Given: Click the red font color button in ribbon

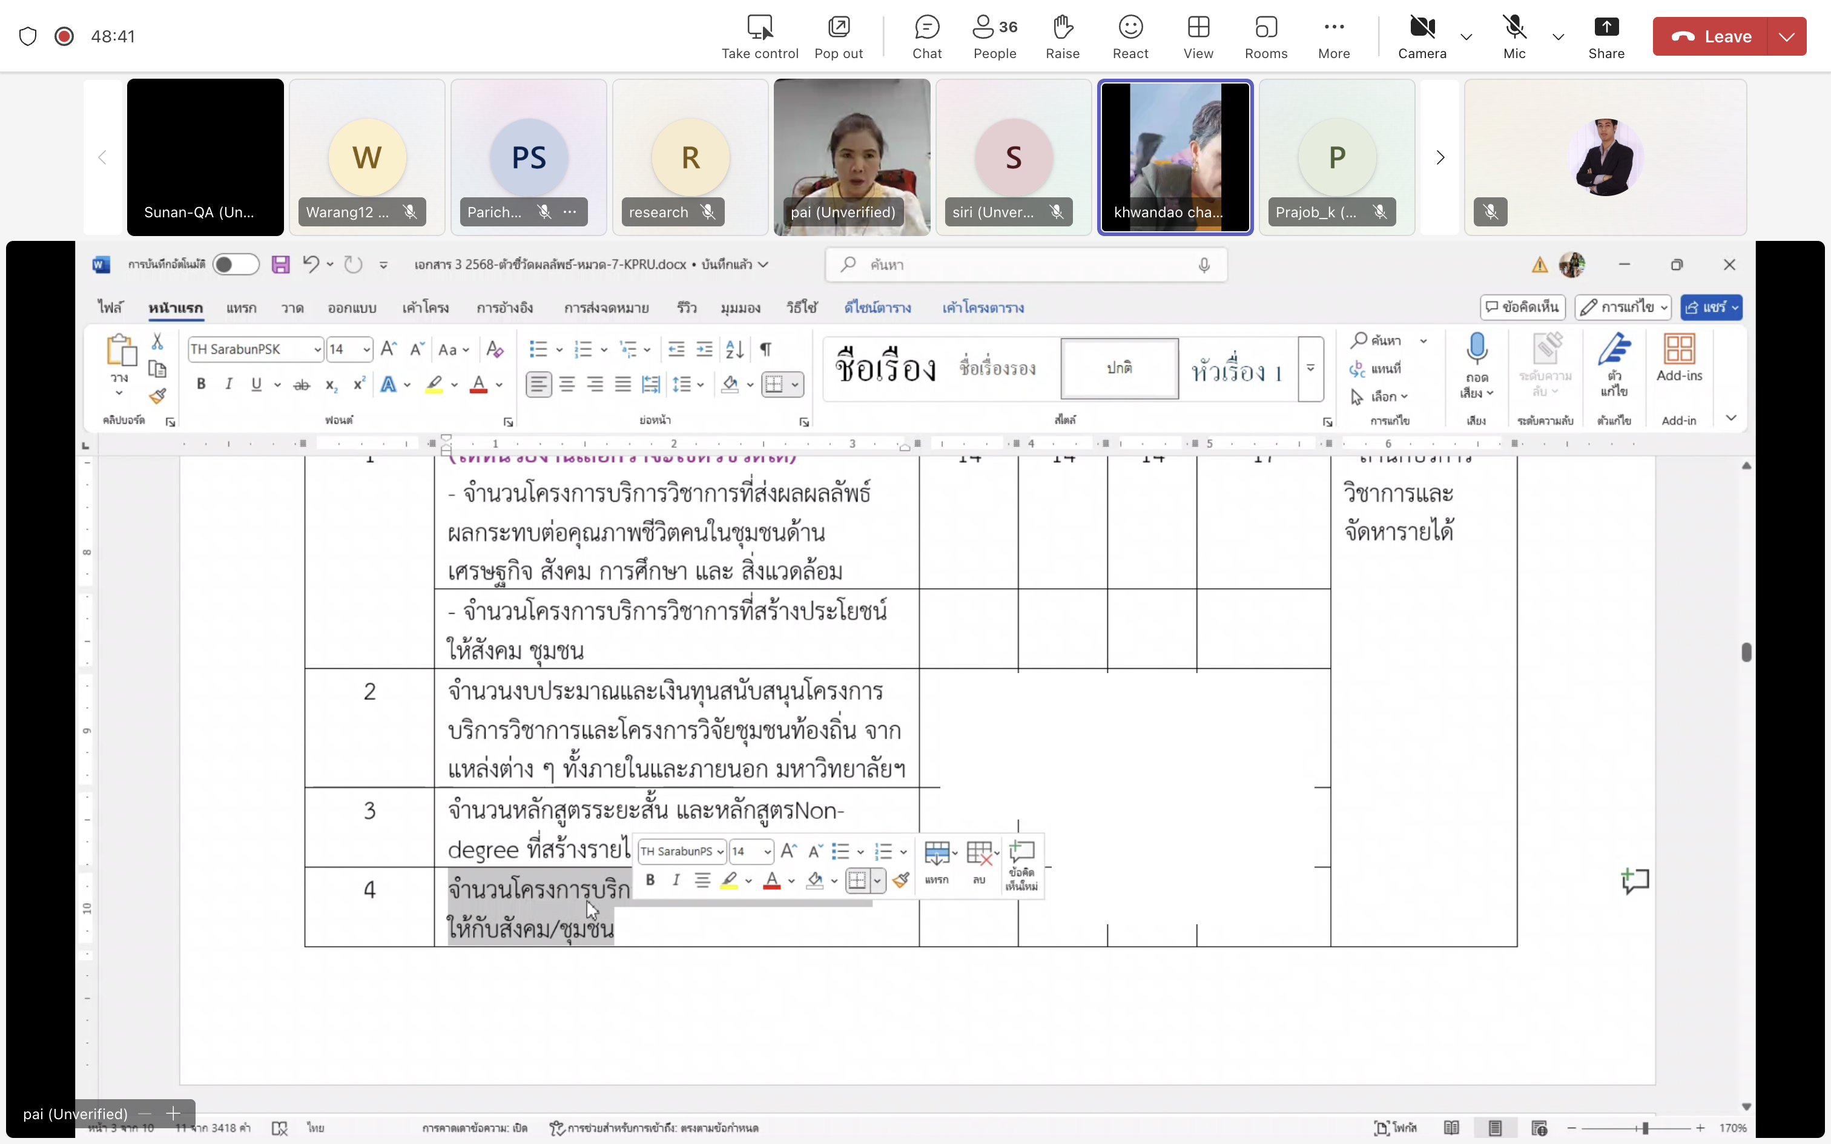Looking at the screenshot, I should [x=478, y=385].
